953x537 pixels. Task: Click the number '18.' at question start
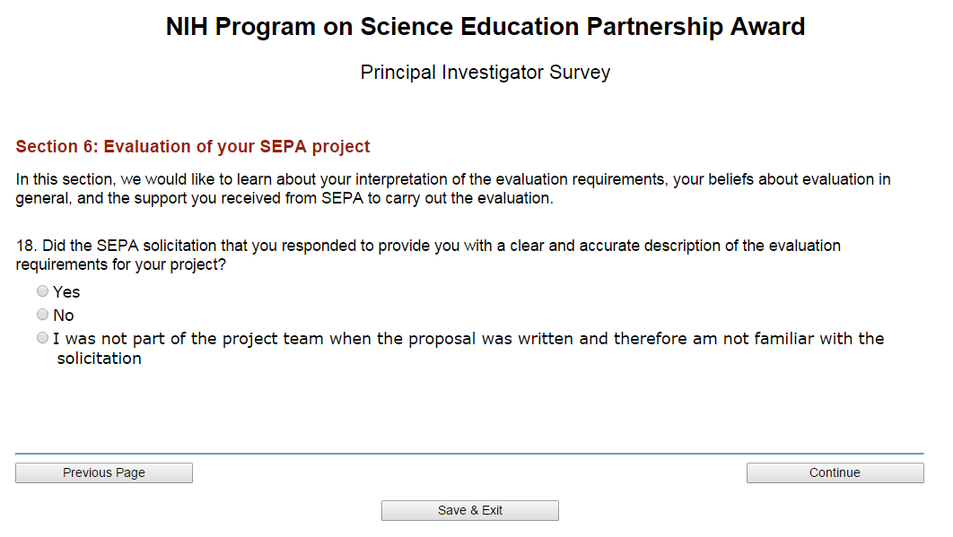point(26,246)
